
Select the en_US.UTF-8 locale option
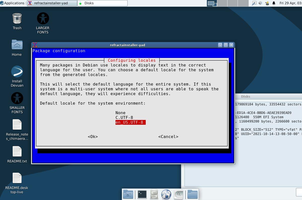tap(130, 122)
